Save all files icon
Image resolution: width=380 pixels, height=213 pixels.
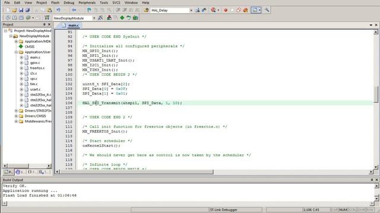[x=28, y=10]
